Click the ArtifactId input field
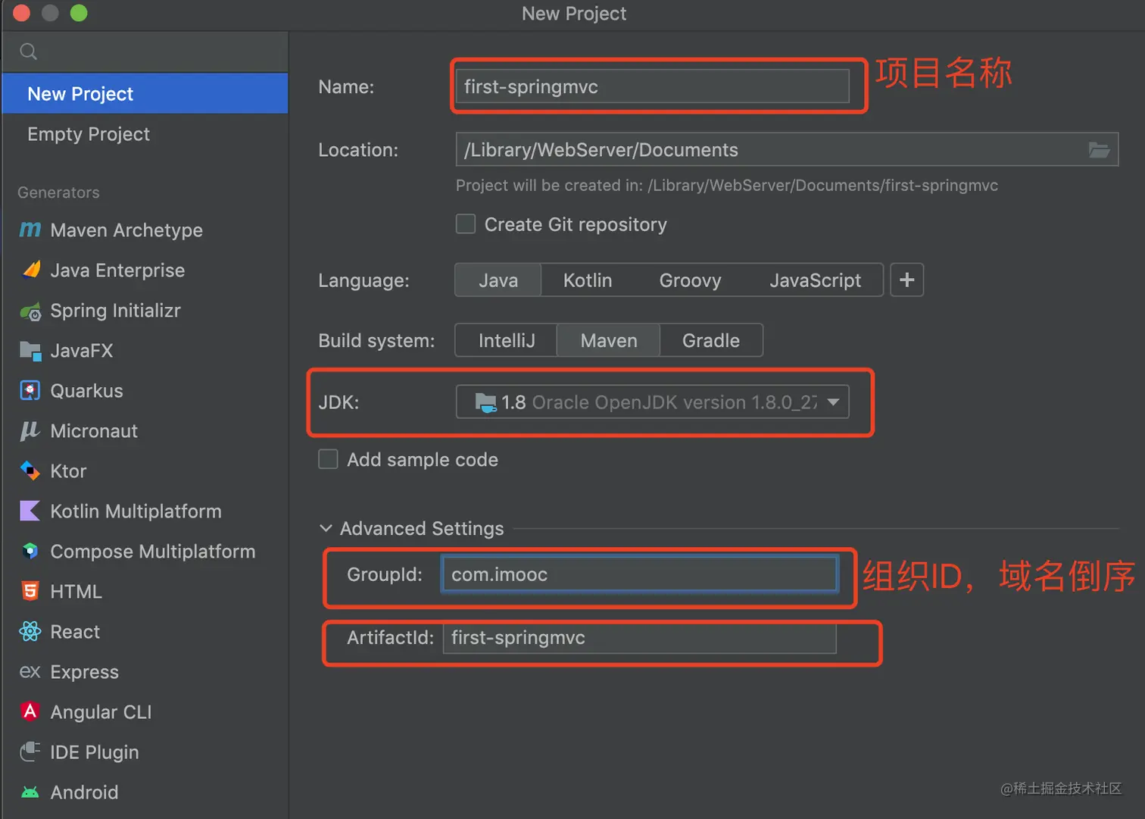The height and width of the screenshot is (819, 1145). 640,637
